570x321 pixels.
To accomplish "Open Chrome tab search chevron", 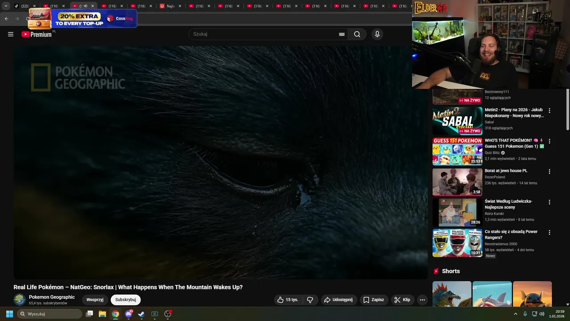I will click(6, 6).
